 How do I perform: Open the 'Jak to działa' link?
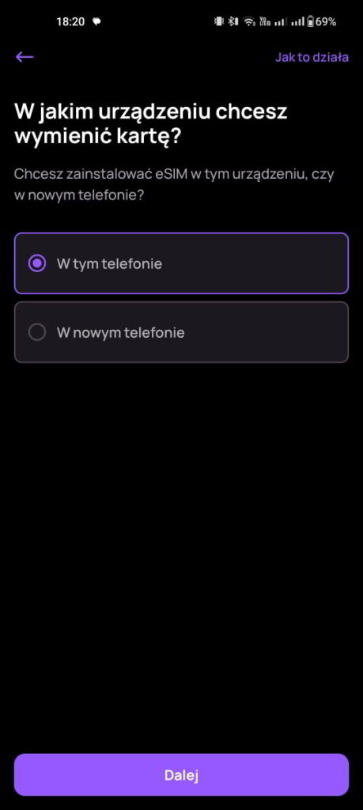pyautogui.click(x=312, y=57)
